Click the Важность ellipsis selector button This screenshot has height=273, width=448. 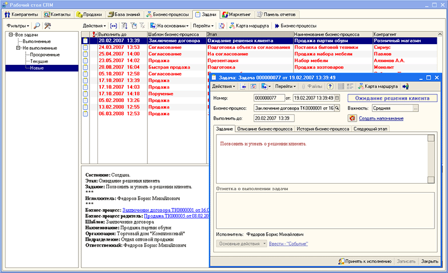416,108
